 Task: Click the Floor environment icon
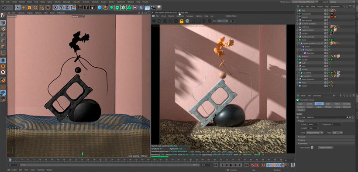(x=147, y=7)
